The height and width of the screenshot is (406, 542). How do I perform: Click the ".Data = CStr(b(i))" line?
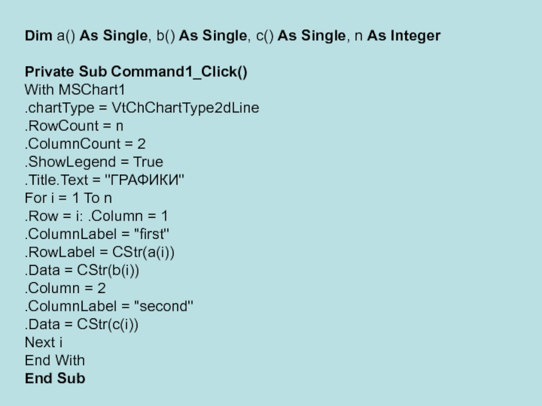click(86, 270)
